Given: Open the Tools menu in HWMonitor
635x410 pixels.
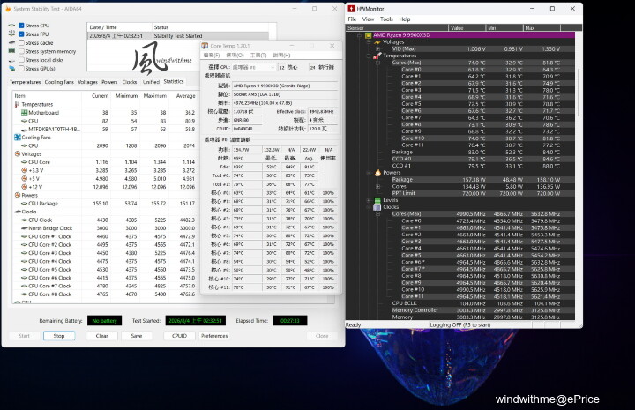Looking at the screenshot, I should [386, 19].
